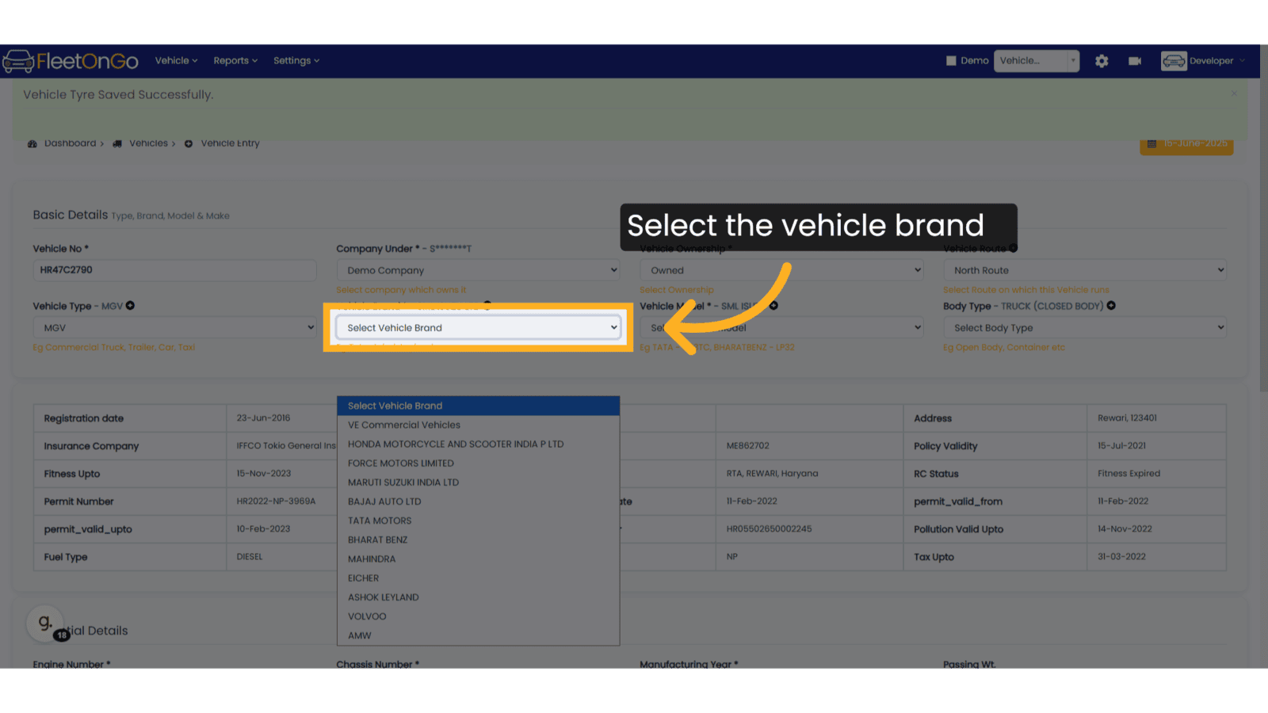
Task: Click the Pollution Valid Upto date 14-Nov-2022
Action: (1125, 529)
